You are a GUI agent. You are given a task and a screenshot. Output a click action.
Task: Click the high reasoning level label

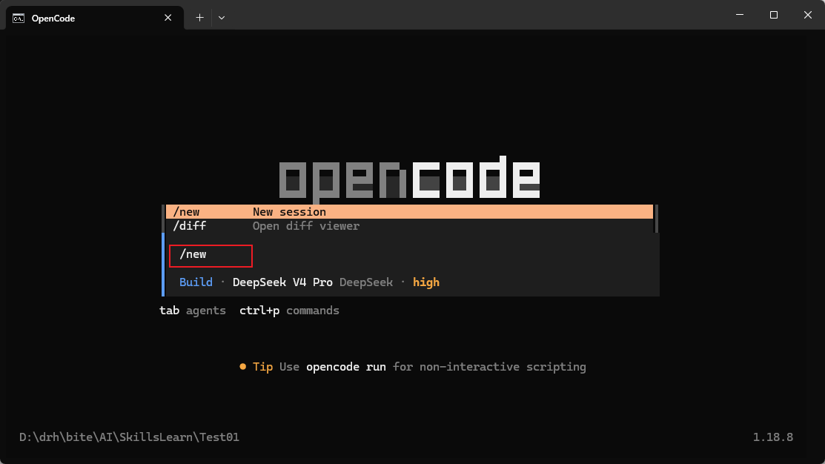click(426, 282)
